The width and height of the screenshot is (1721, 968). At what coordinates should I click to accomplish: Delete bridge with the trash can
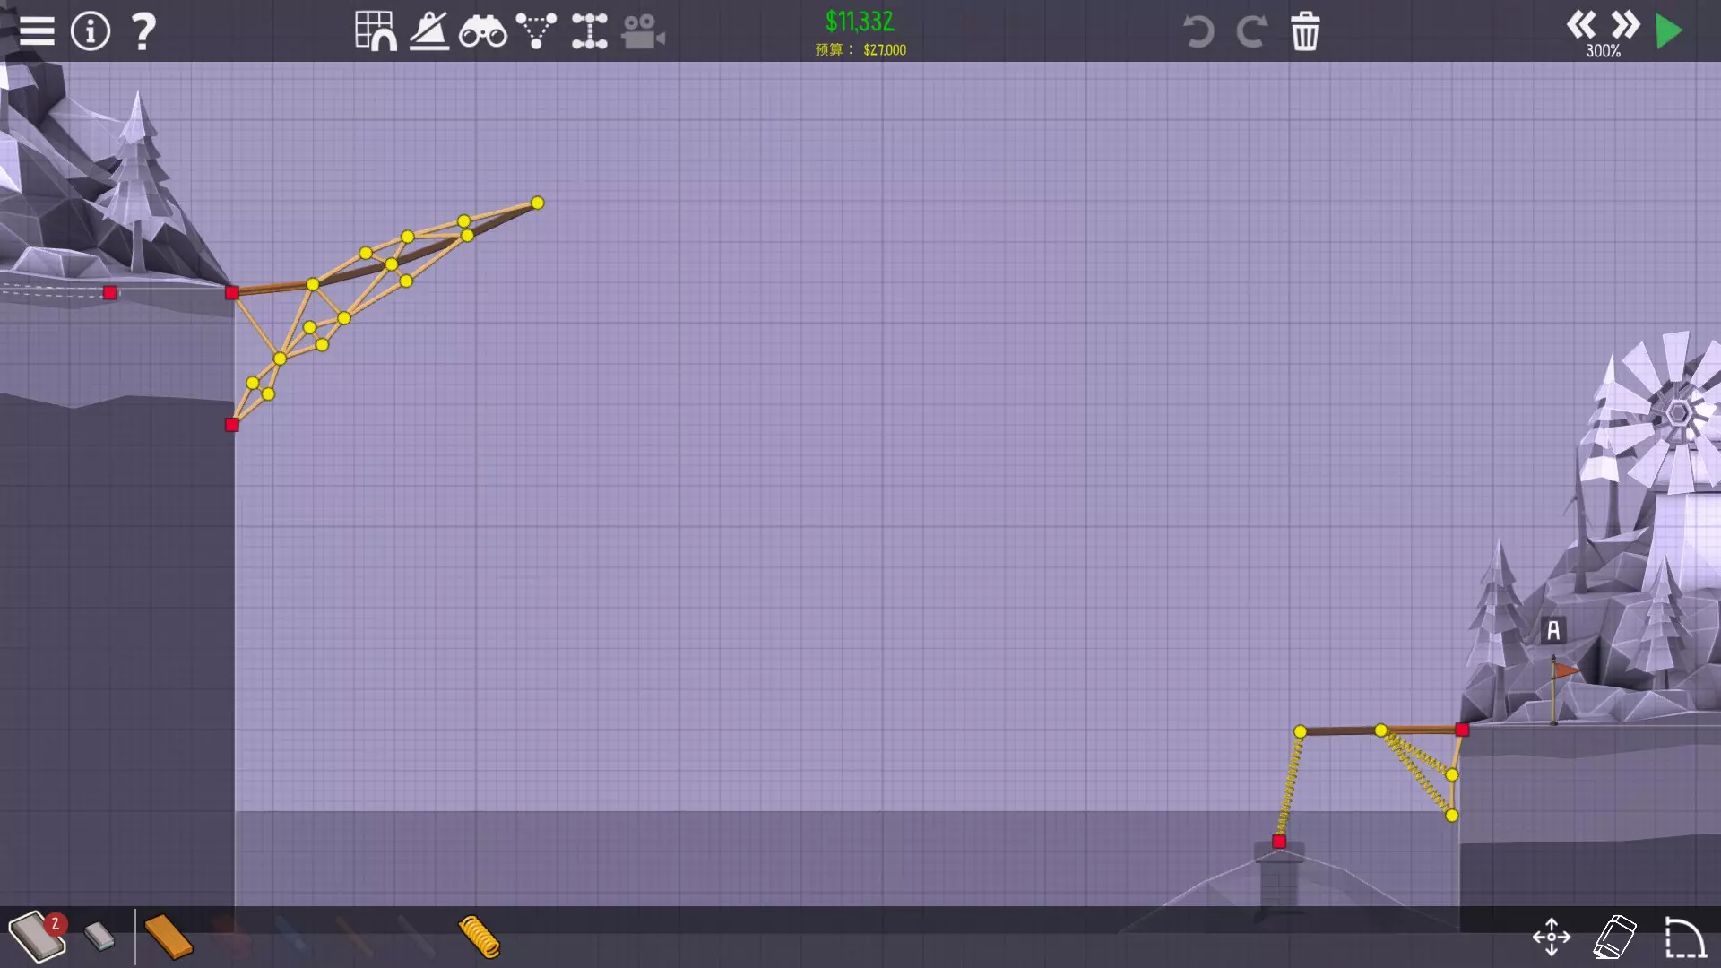[x=1305, y=31]
